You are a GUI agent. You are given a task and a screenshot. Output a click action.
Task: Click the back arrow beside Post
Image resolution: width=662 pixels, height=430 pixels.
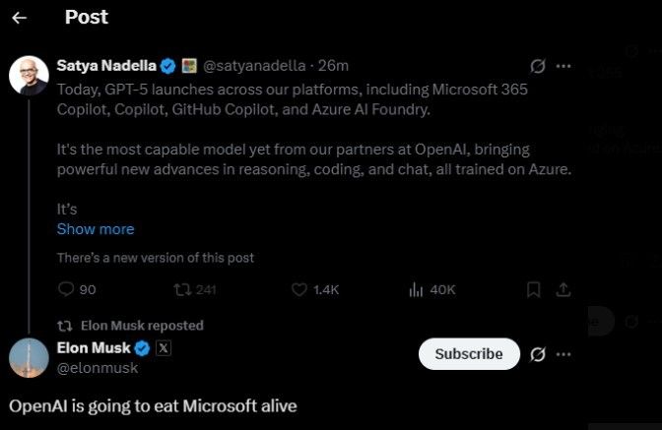pos(19,18)
